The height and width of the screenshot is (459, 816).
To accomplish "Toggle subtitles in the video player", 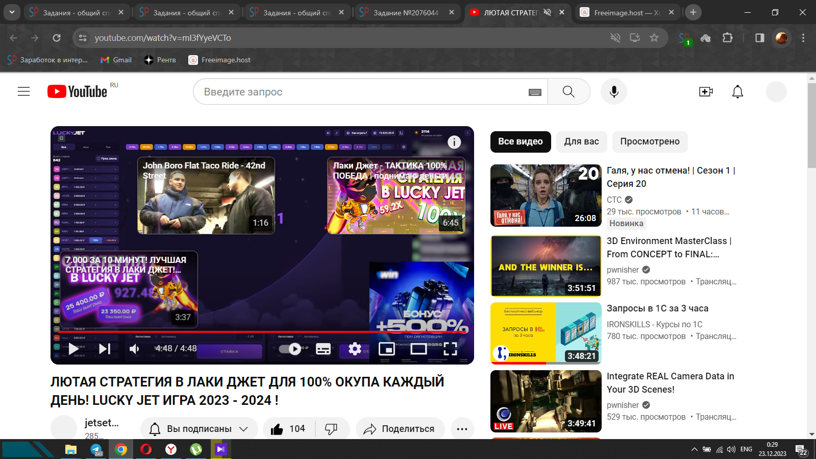I will click(323, 349).
